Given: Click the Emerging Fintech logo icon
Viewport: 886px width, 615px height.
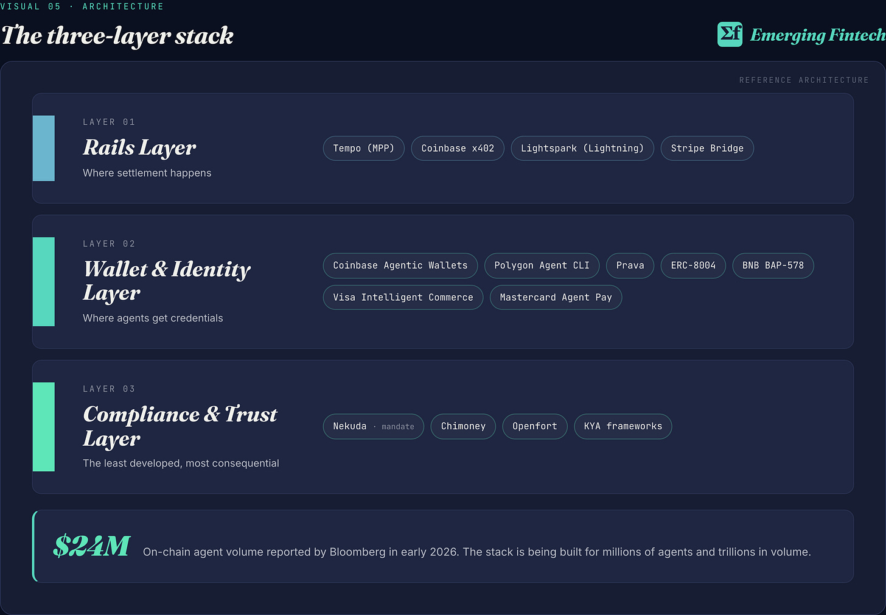Looking at the screenshot, I should (x=730, y=34).
